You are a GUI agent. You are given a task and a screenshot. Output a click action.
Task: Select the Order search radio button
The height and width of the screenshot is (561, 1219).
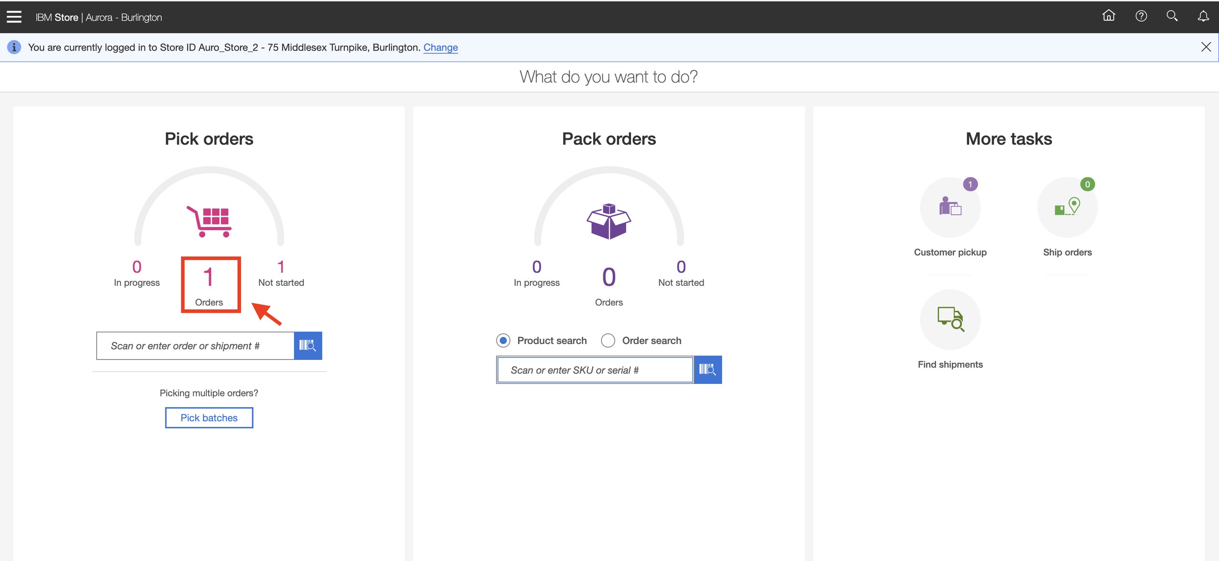tap(608, 340)
